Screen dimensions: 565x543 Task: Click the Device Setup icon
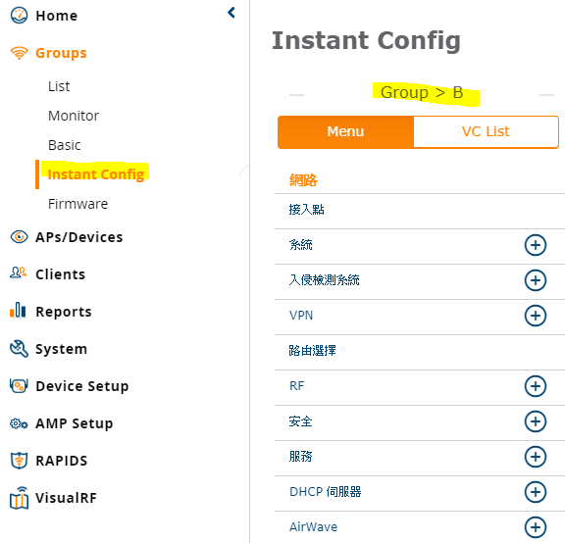click(19, 385)
